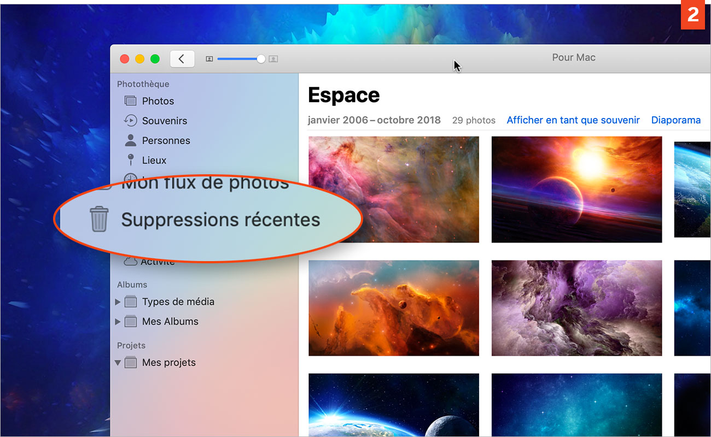
Task: Click the Mes Albums folder icon
Action: (130, 321)
